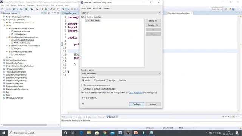Open the Refactor menu
The width and height of the screenshot is (242, 136).
[x=22, y=5]
